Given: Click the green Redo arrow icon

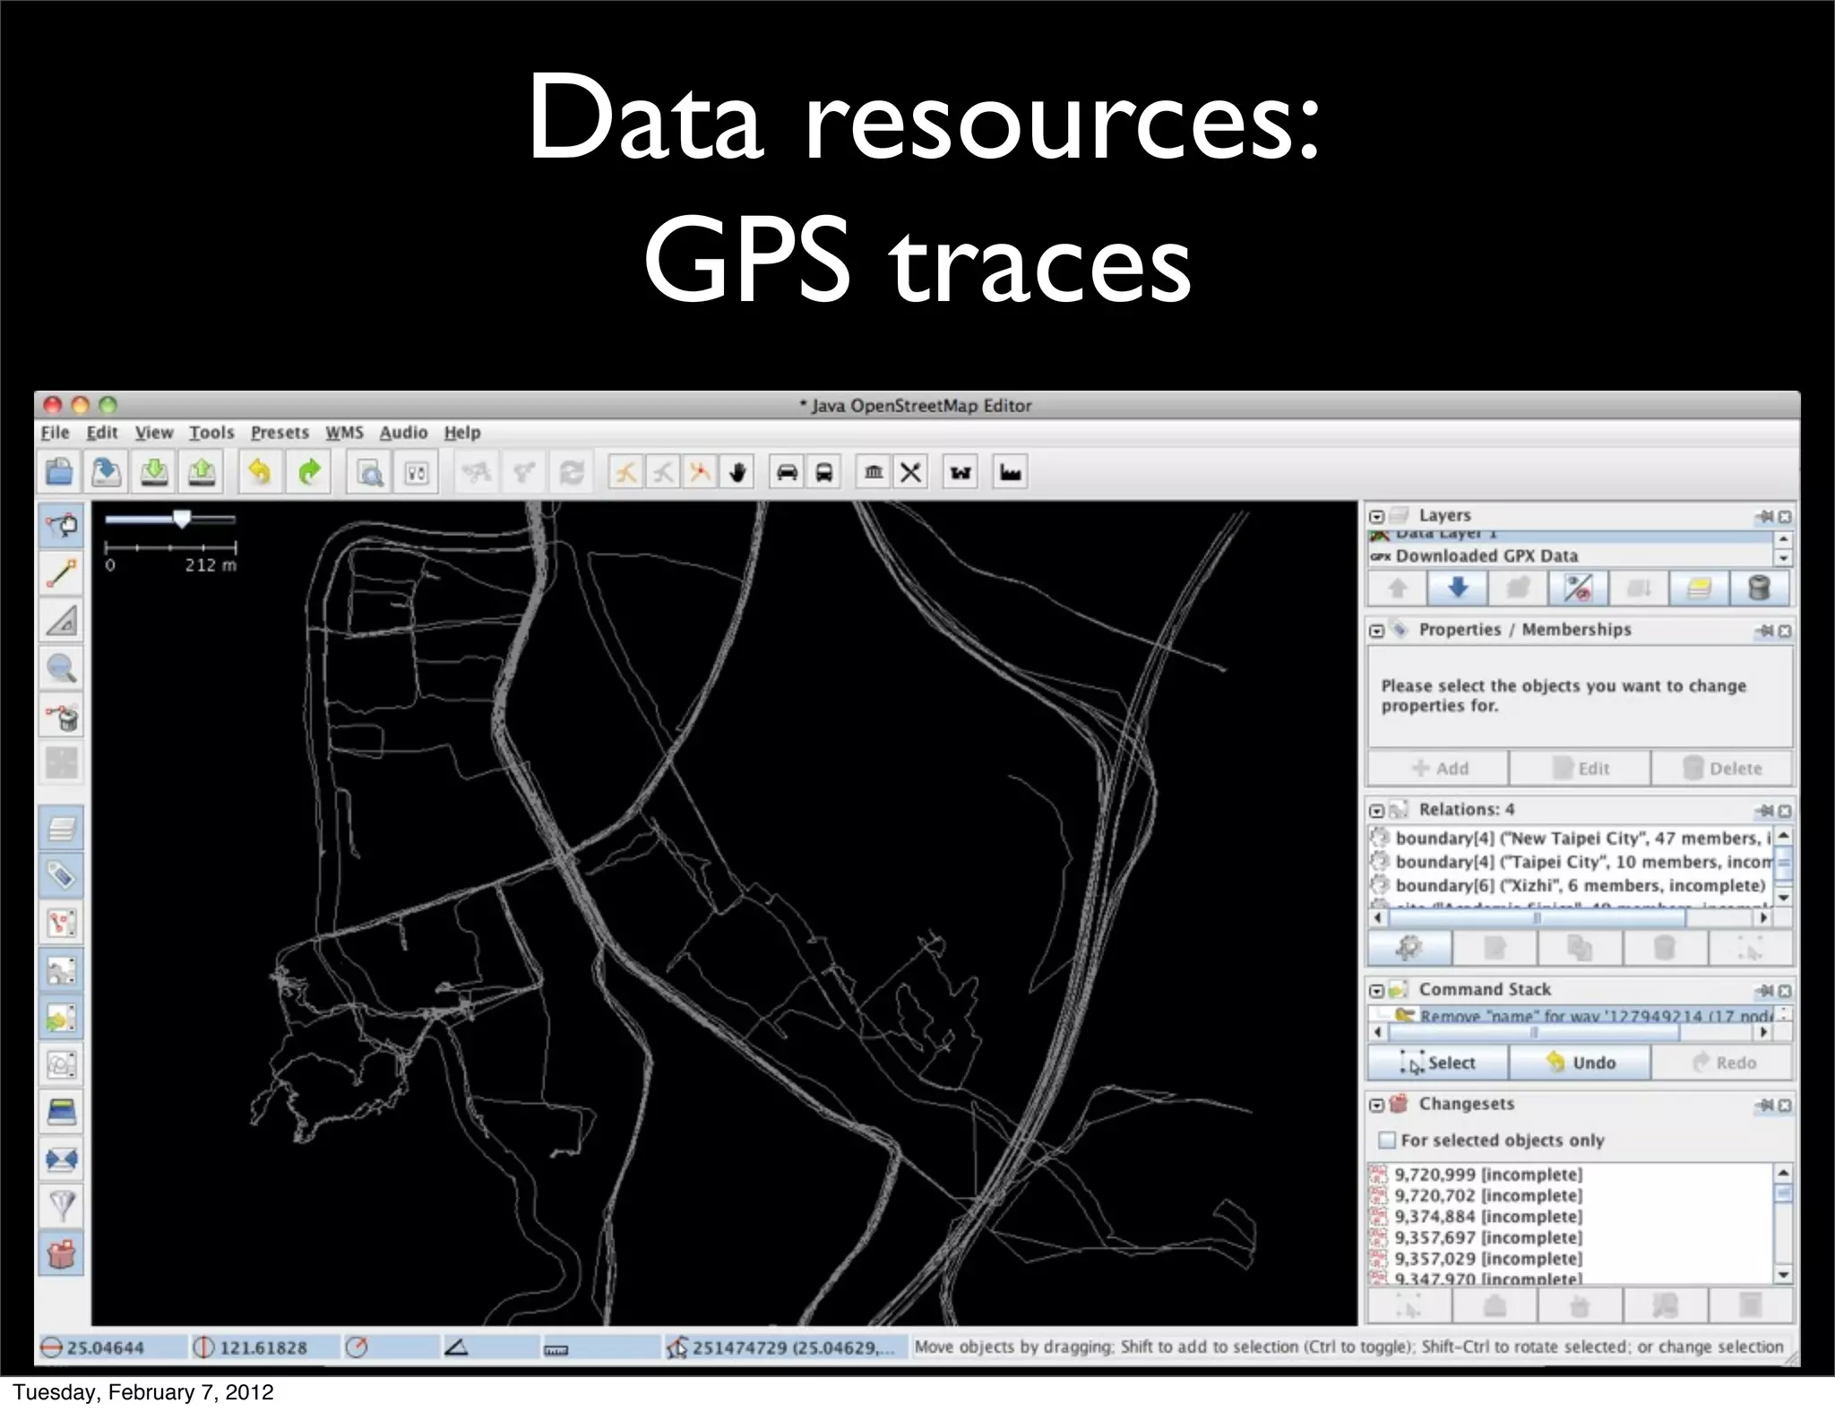Looking at the screenshot, I should [309, 472].
